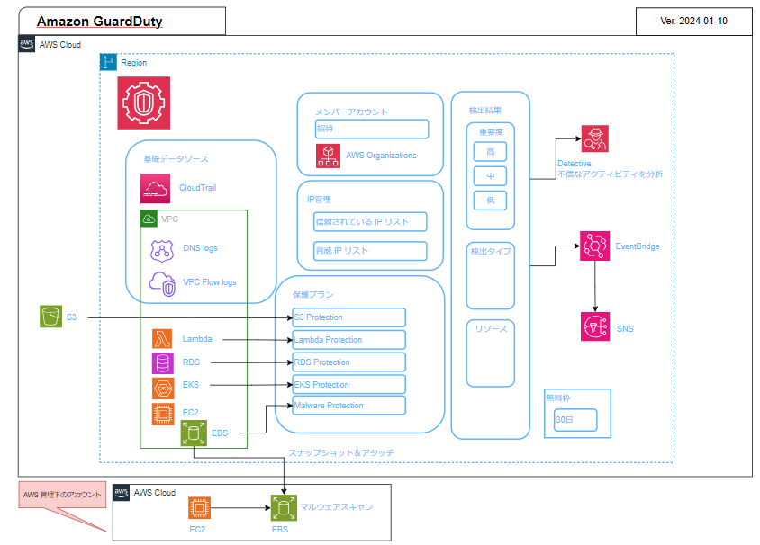Click the S3 Protection box
The image size is (760, 545).
tap(348, 317)
